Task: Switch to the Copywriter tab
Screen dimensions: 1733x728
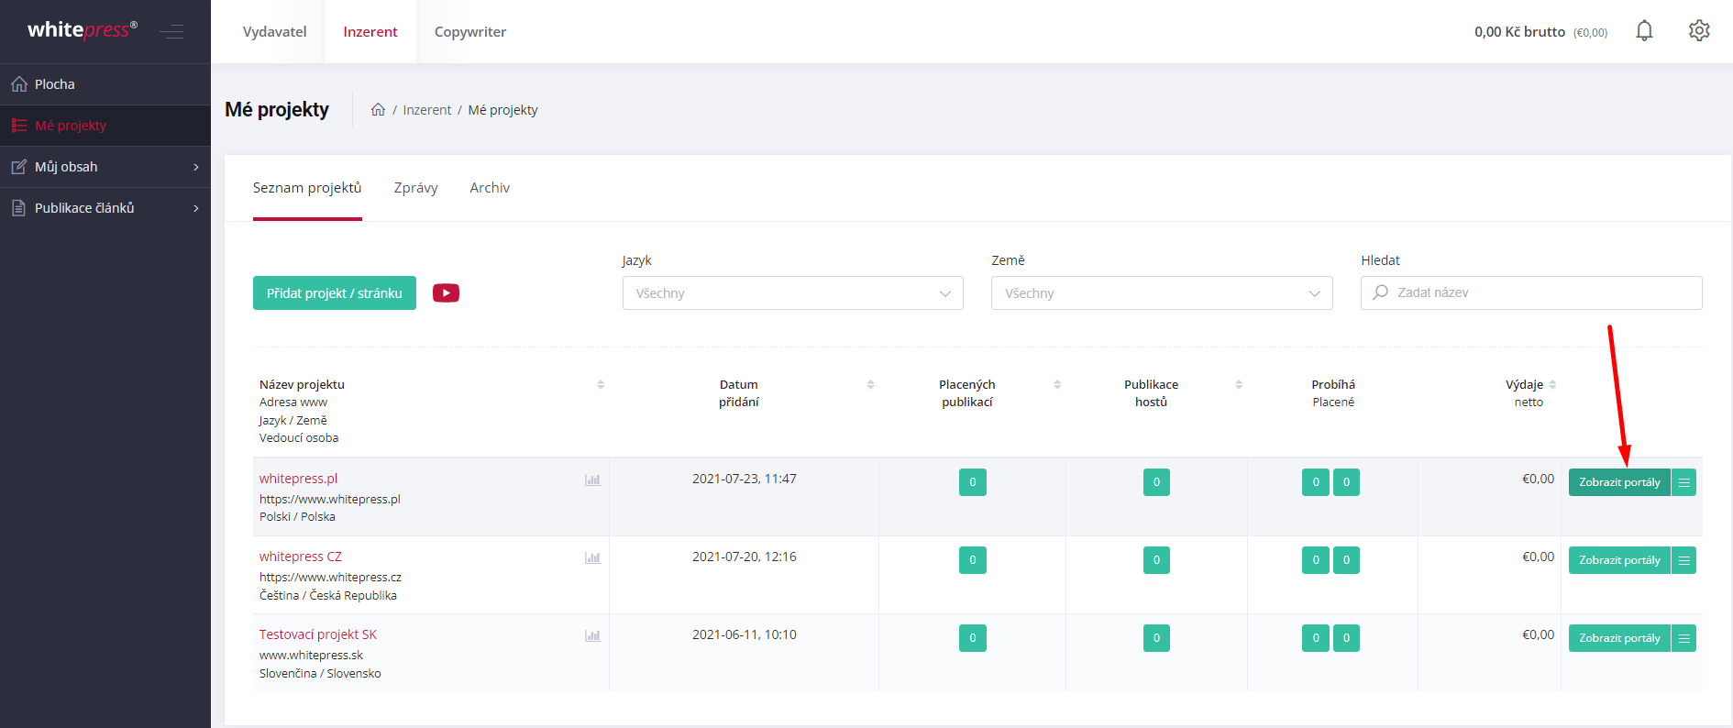Action: click(x=470, y=32)
